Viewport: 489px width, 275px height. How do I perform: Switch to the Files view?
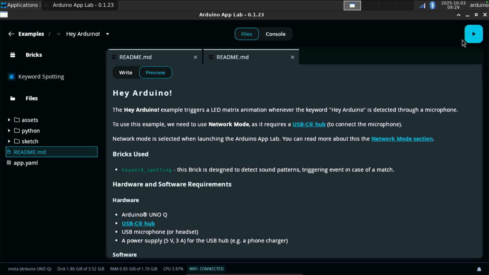click(247, 34)
